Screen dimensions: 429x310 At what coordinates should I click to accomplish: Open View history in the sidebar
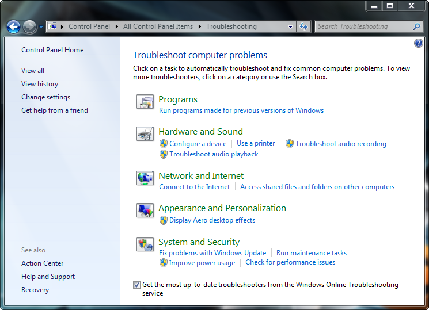[x=40, y=84]
